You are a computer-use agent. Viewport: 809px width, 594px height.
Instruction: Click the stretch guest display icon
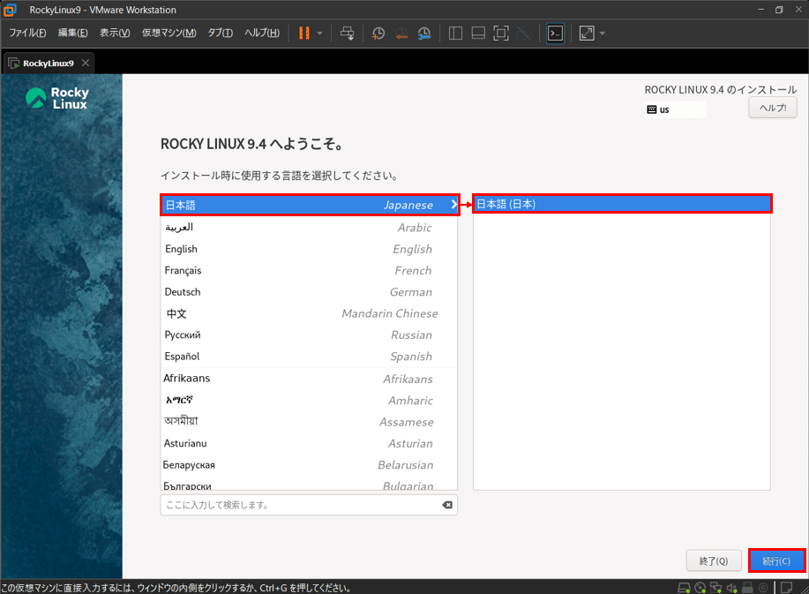587,34
